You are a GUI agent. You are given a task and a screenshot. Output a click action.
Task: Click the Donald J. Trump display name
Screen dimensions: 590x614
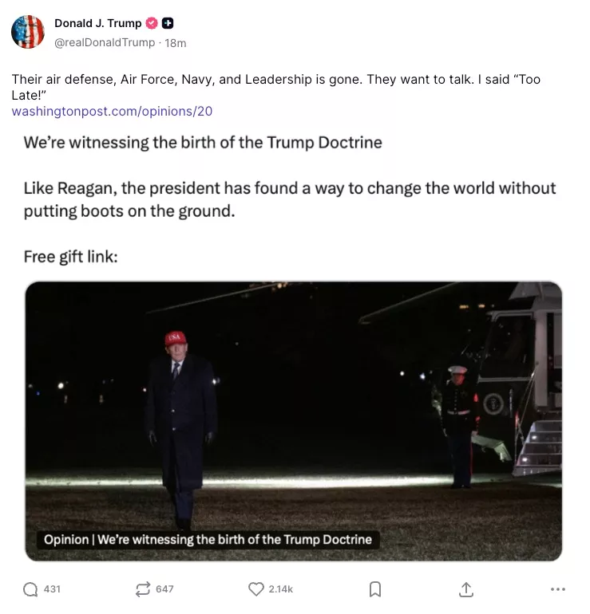(97, 23)
